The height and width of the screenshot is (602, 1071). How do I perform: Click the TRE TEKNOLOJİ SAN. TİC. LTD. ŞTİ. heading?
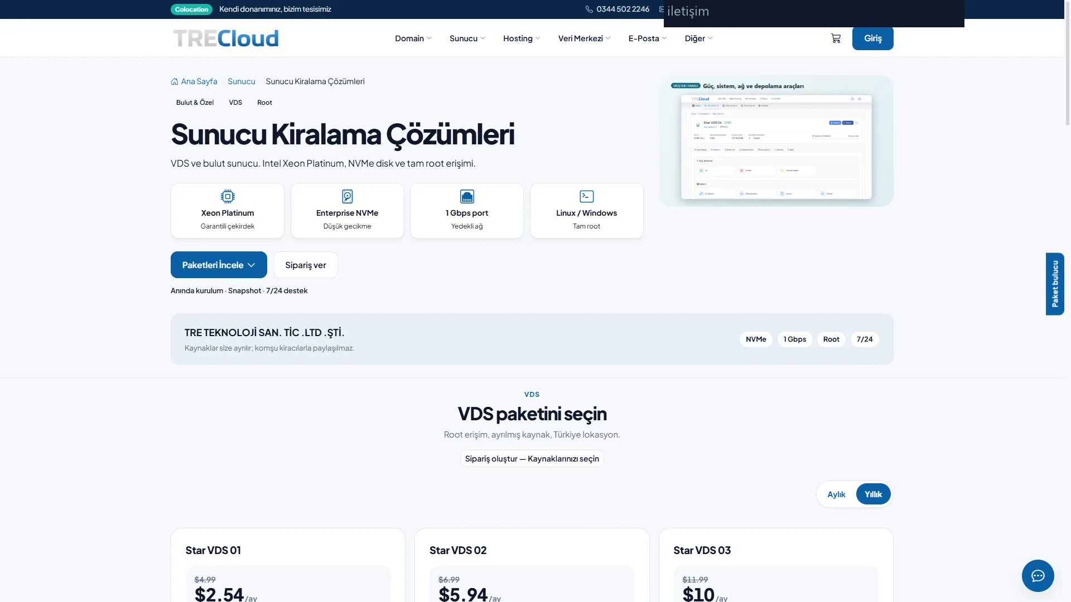tap(264, 333)
